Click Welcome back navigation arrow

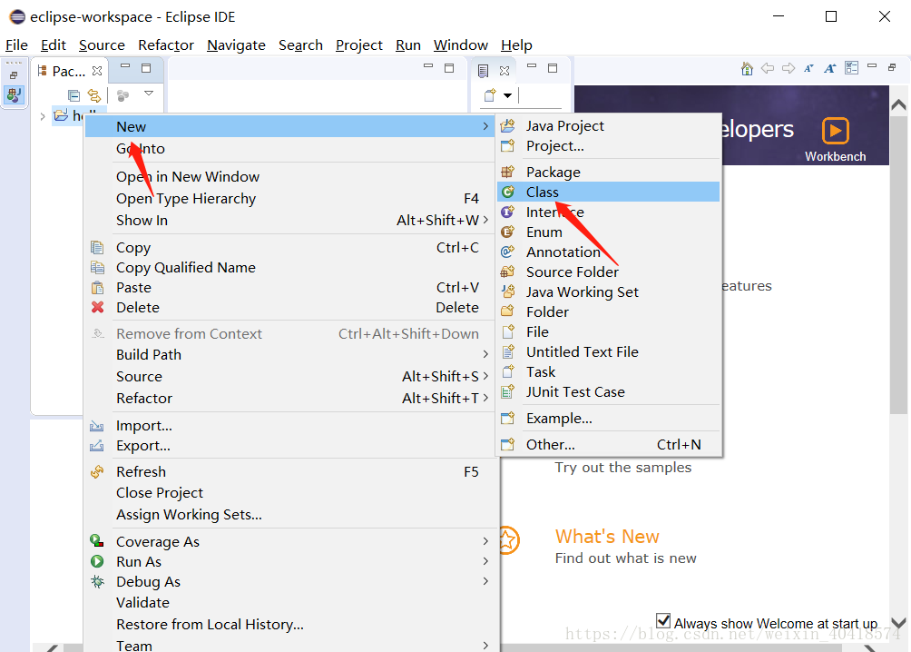pyautogui.click(x=768, y=68)
